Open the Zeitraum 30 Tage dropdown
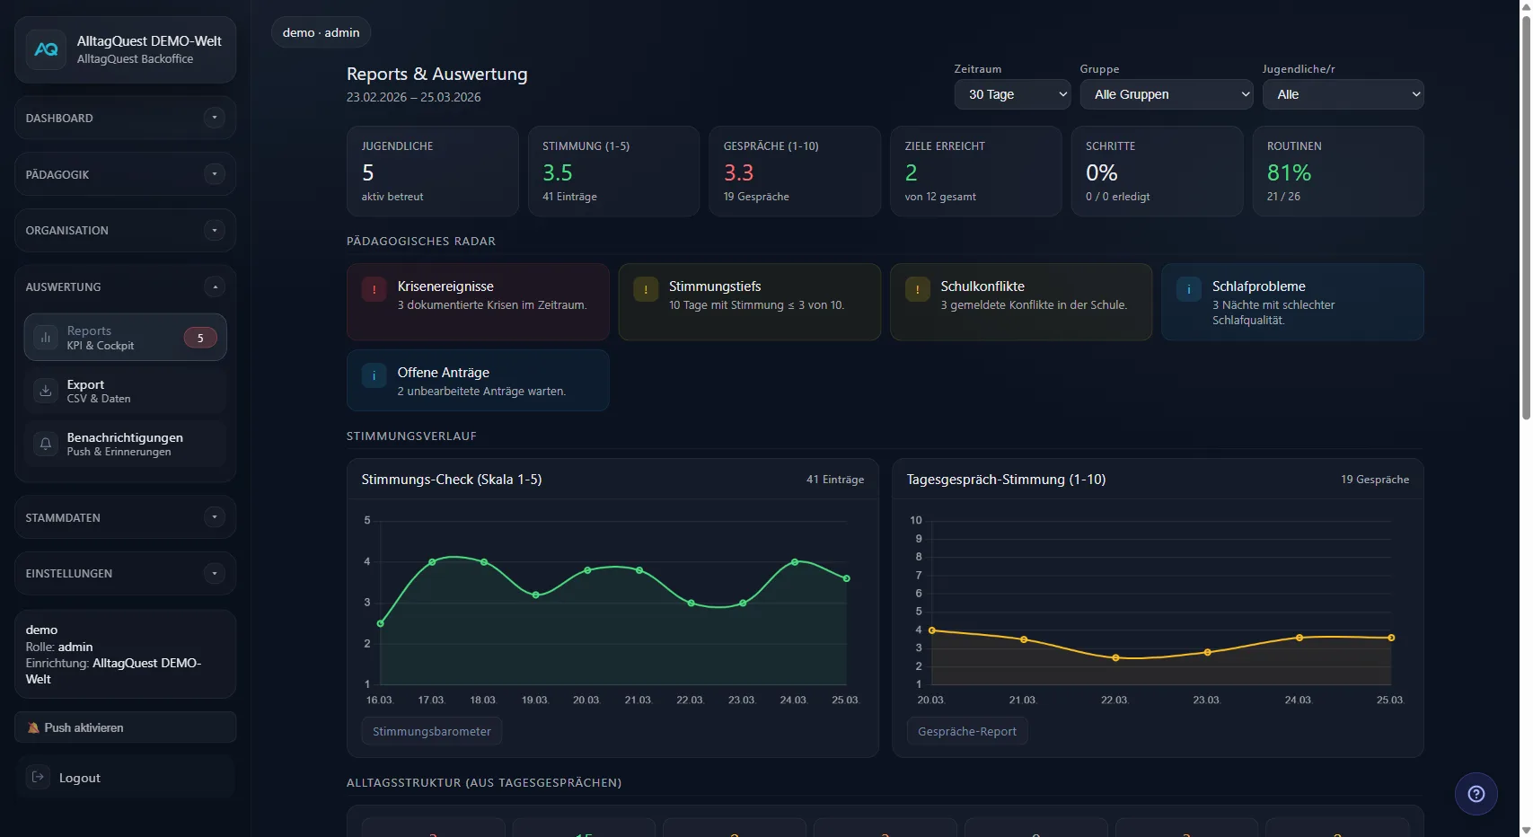The image size is (1533, 837). click(1011, 94)
